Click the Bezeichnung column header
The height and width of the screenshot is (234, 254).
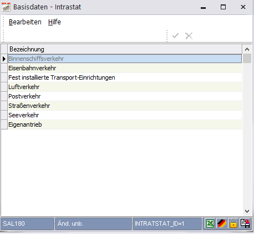point(125,49)
